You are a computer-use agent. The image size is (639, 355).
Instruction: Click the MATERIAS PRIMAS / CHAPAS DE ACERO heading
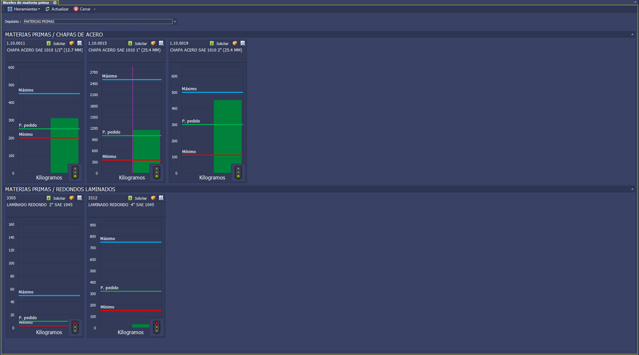click(x=54, y=35)
